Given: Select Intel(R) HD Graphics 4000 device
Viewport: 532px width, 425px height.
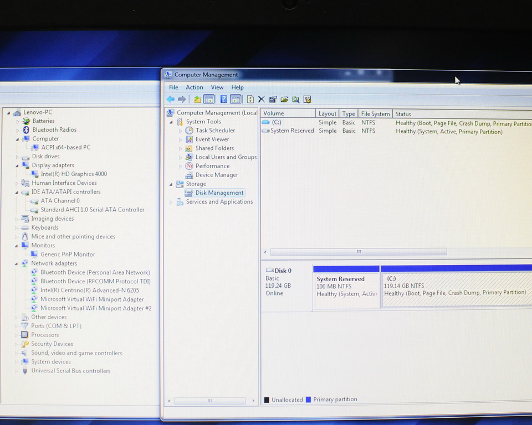Looking at the screenshot, I should click(74, 174).
